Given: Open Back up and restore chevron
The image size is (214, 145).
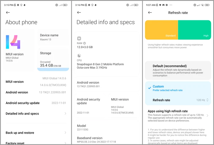Looking at the screenshot, I should tap(65, 133).
